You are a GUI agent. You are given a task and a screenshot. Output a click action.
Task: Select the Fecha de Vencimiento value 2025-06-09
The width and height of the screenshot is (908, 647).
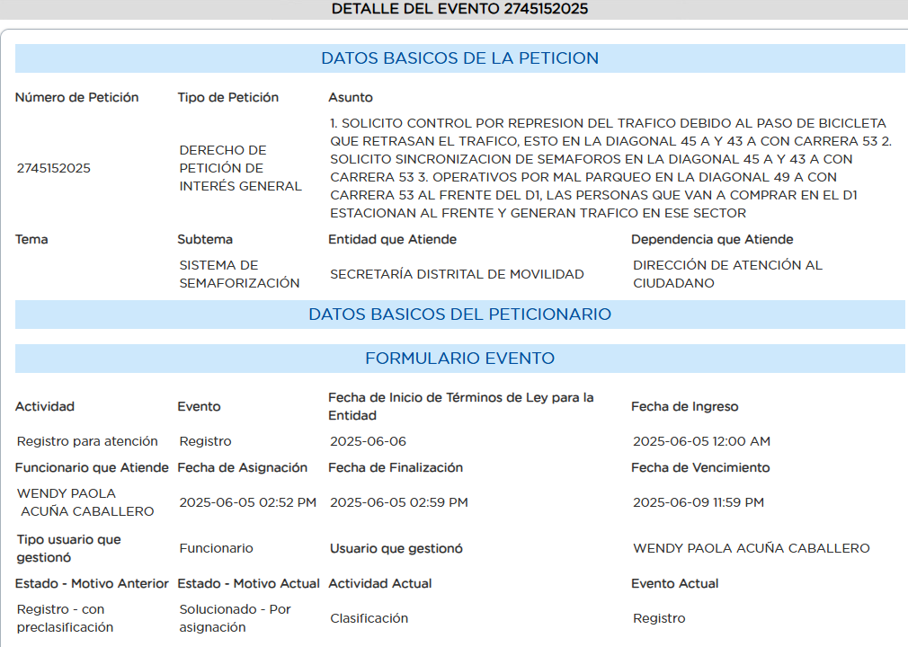(698, 502)
